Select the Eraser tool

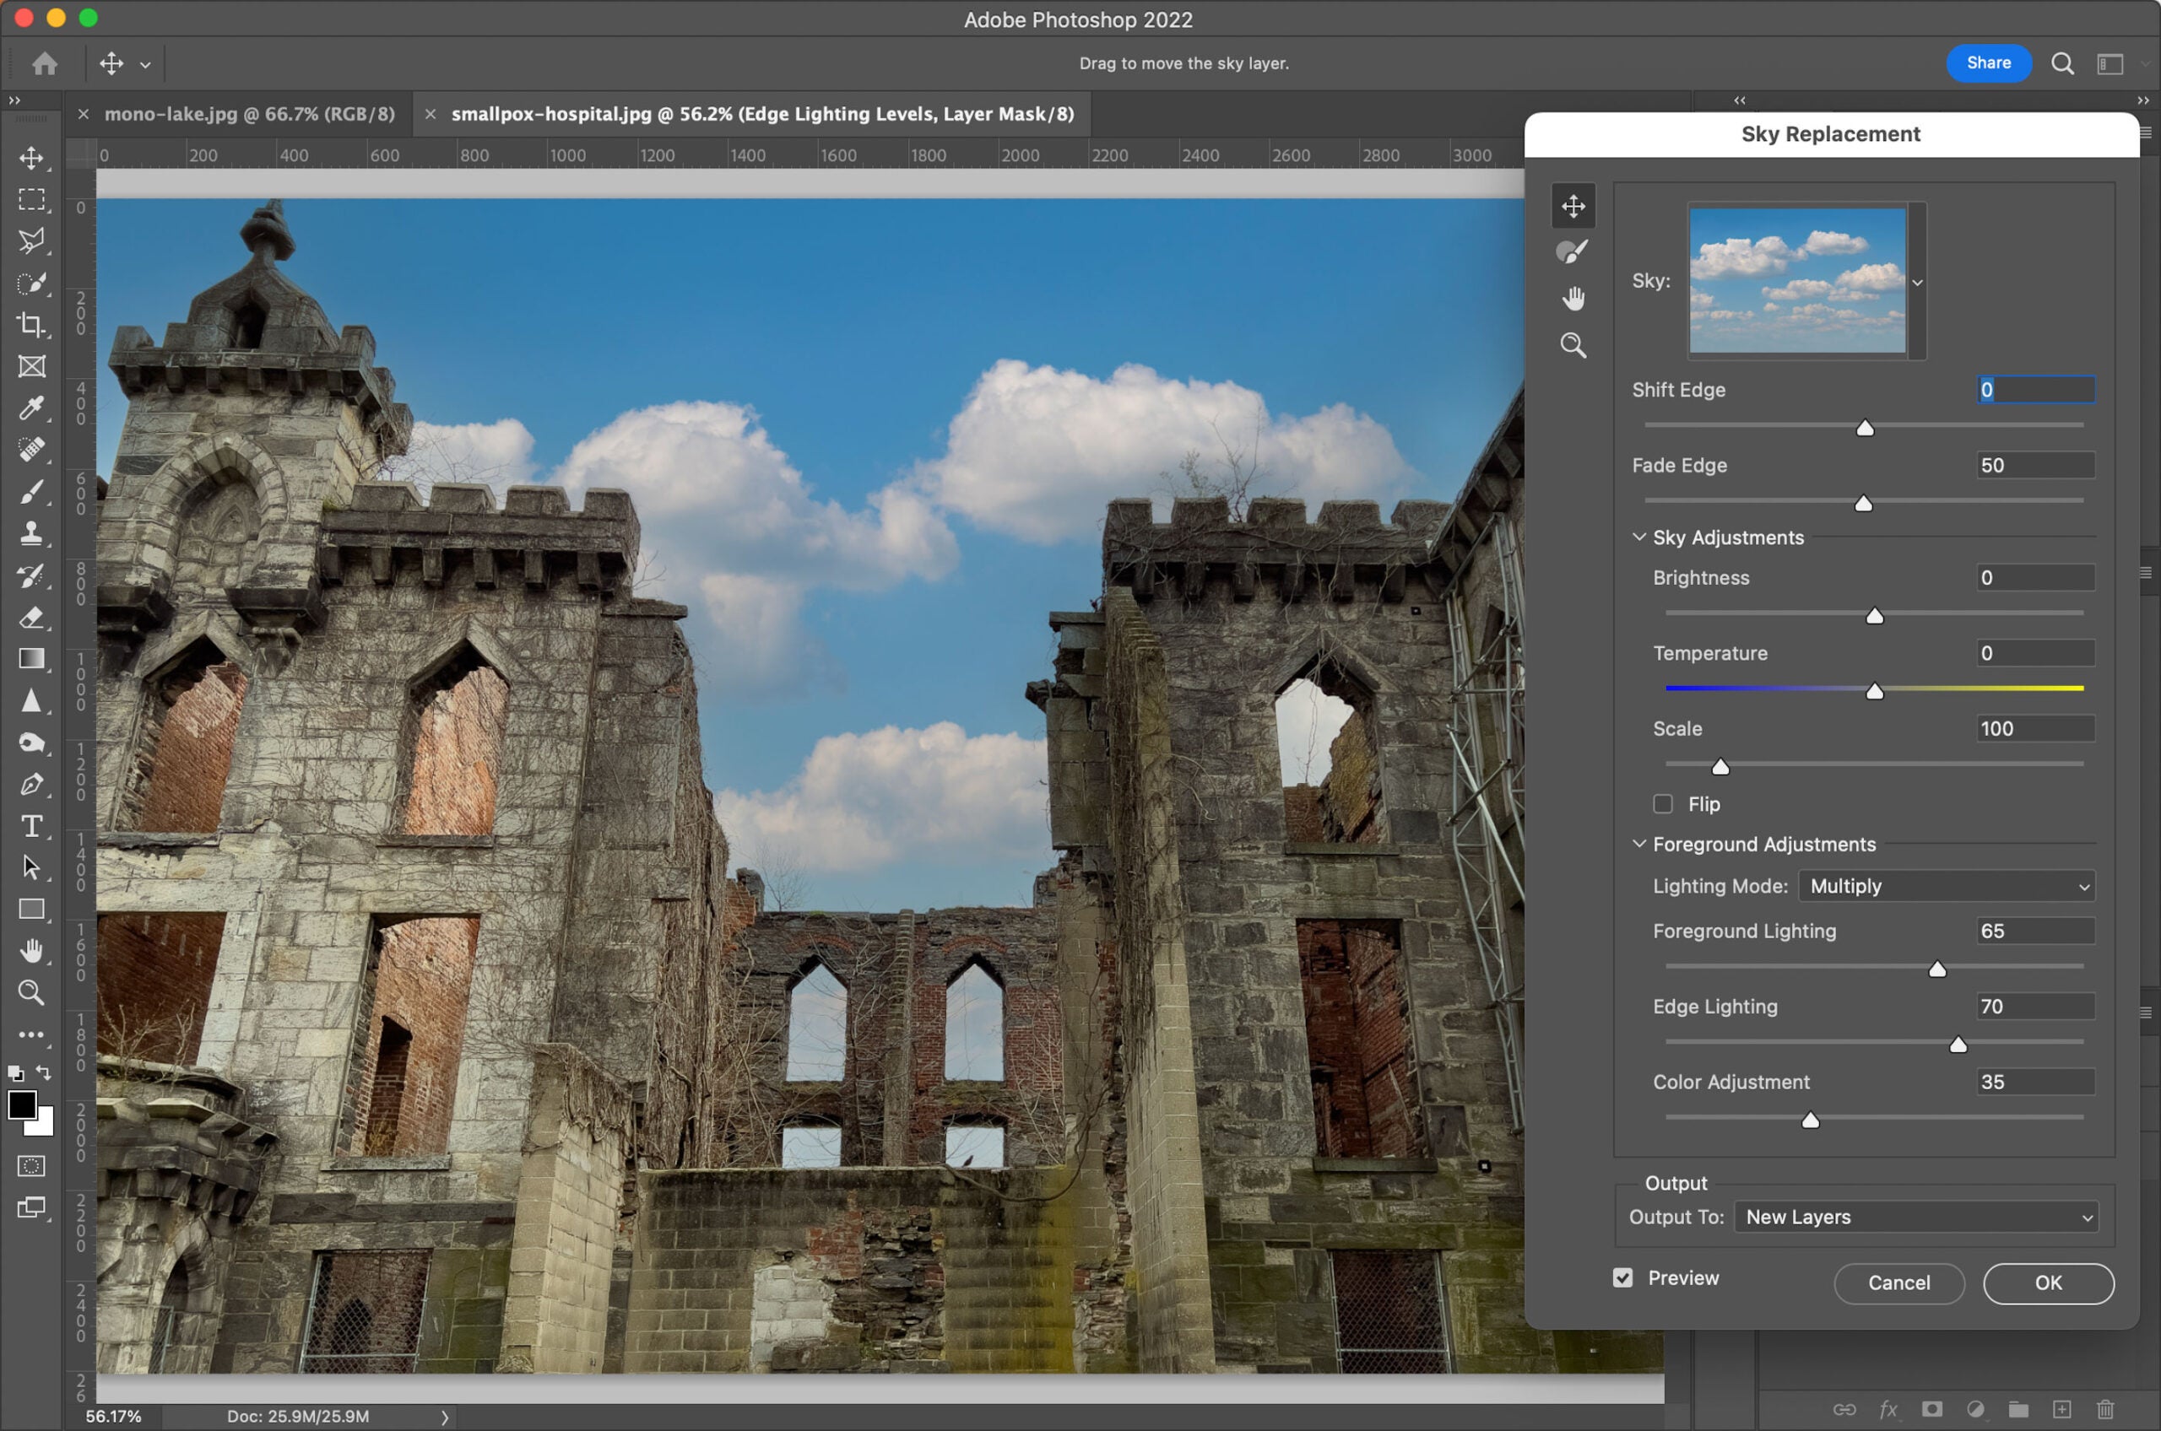32,617
